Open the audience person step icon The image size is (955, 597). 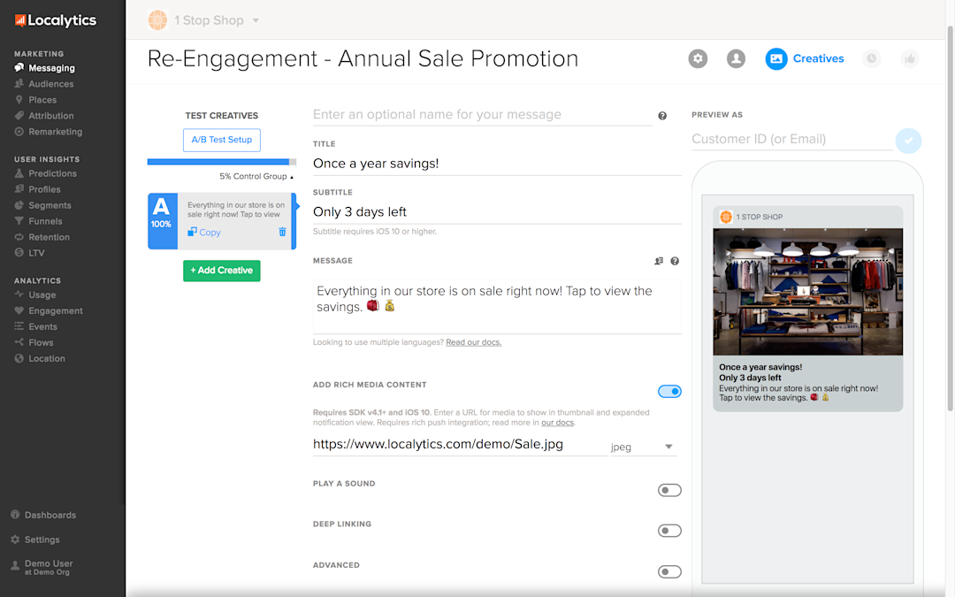(736, 58)
